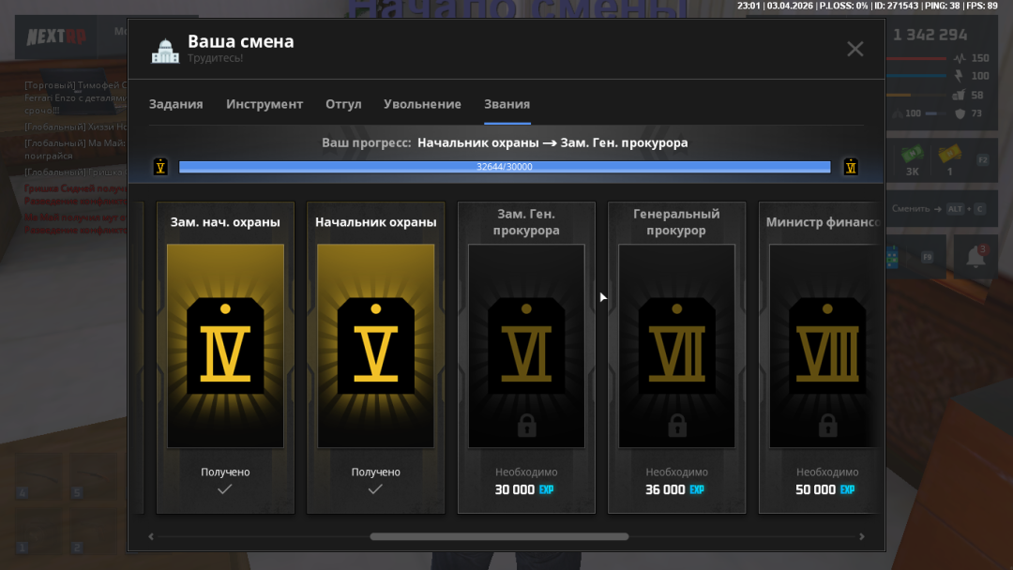
Task: Click the horizontal scrollbar thumb below ranks
Action: tap(499, 536)
